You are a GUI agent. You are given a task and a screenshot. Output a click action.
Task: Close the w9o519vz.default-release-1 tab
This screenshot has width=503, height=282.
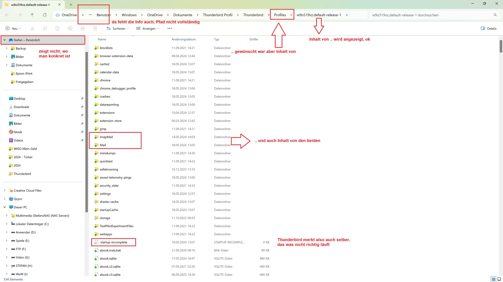(x=59, y=5)
